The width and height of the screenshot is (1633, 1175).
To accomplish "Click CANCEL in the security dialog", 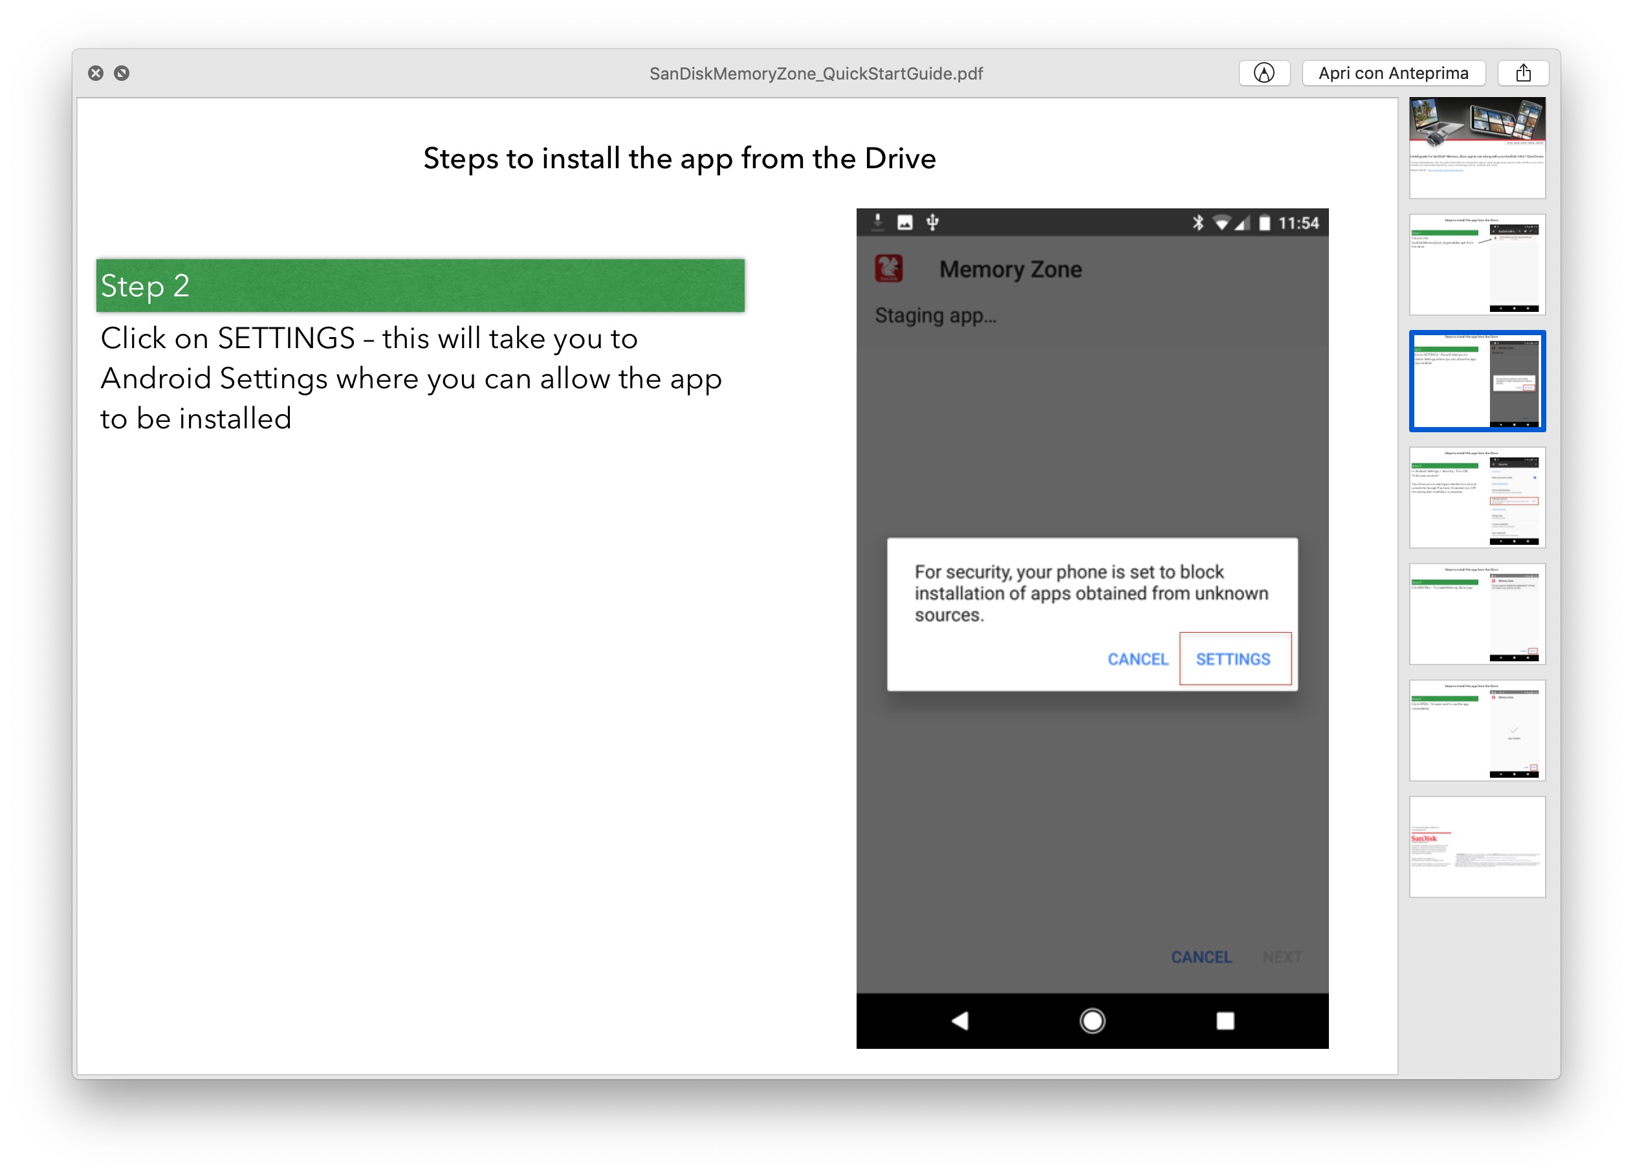I will 1137,659.
